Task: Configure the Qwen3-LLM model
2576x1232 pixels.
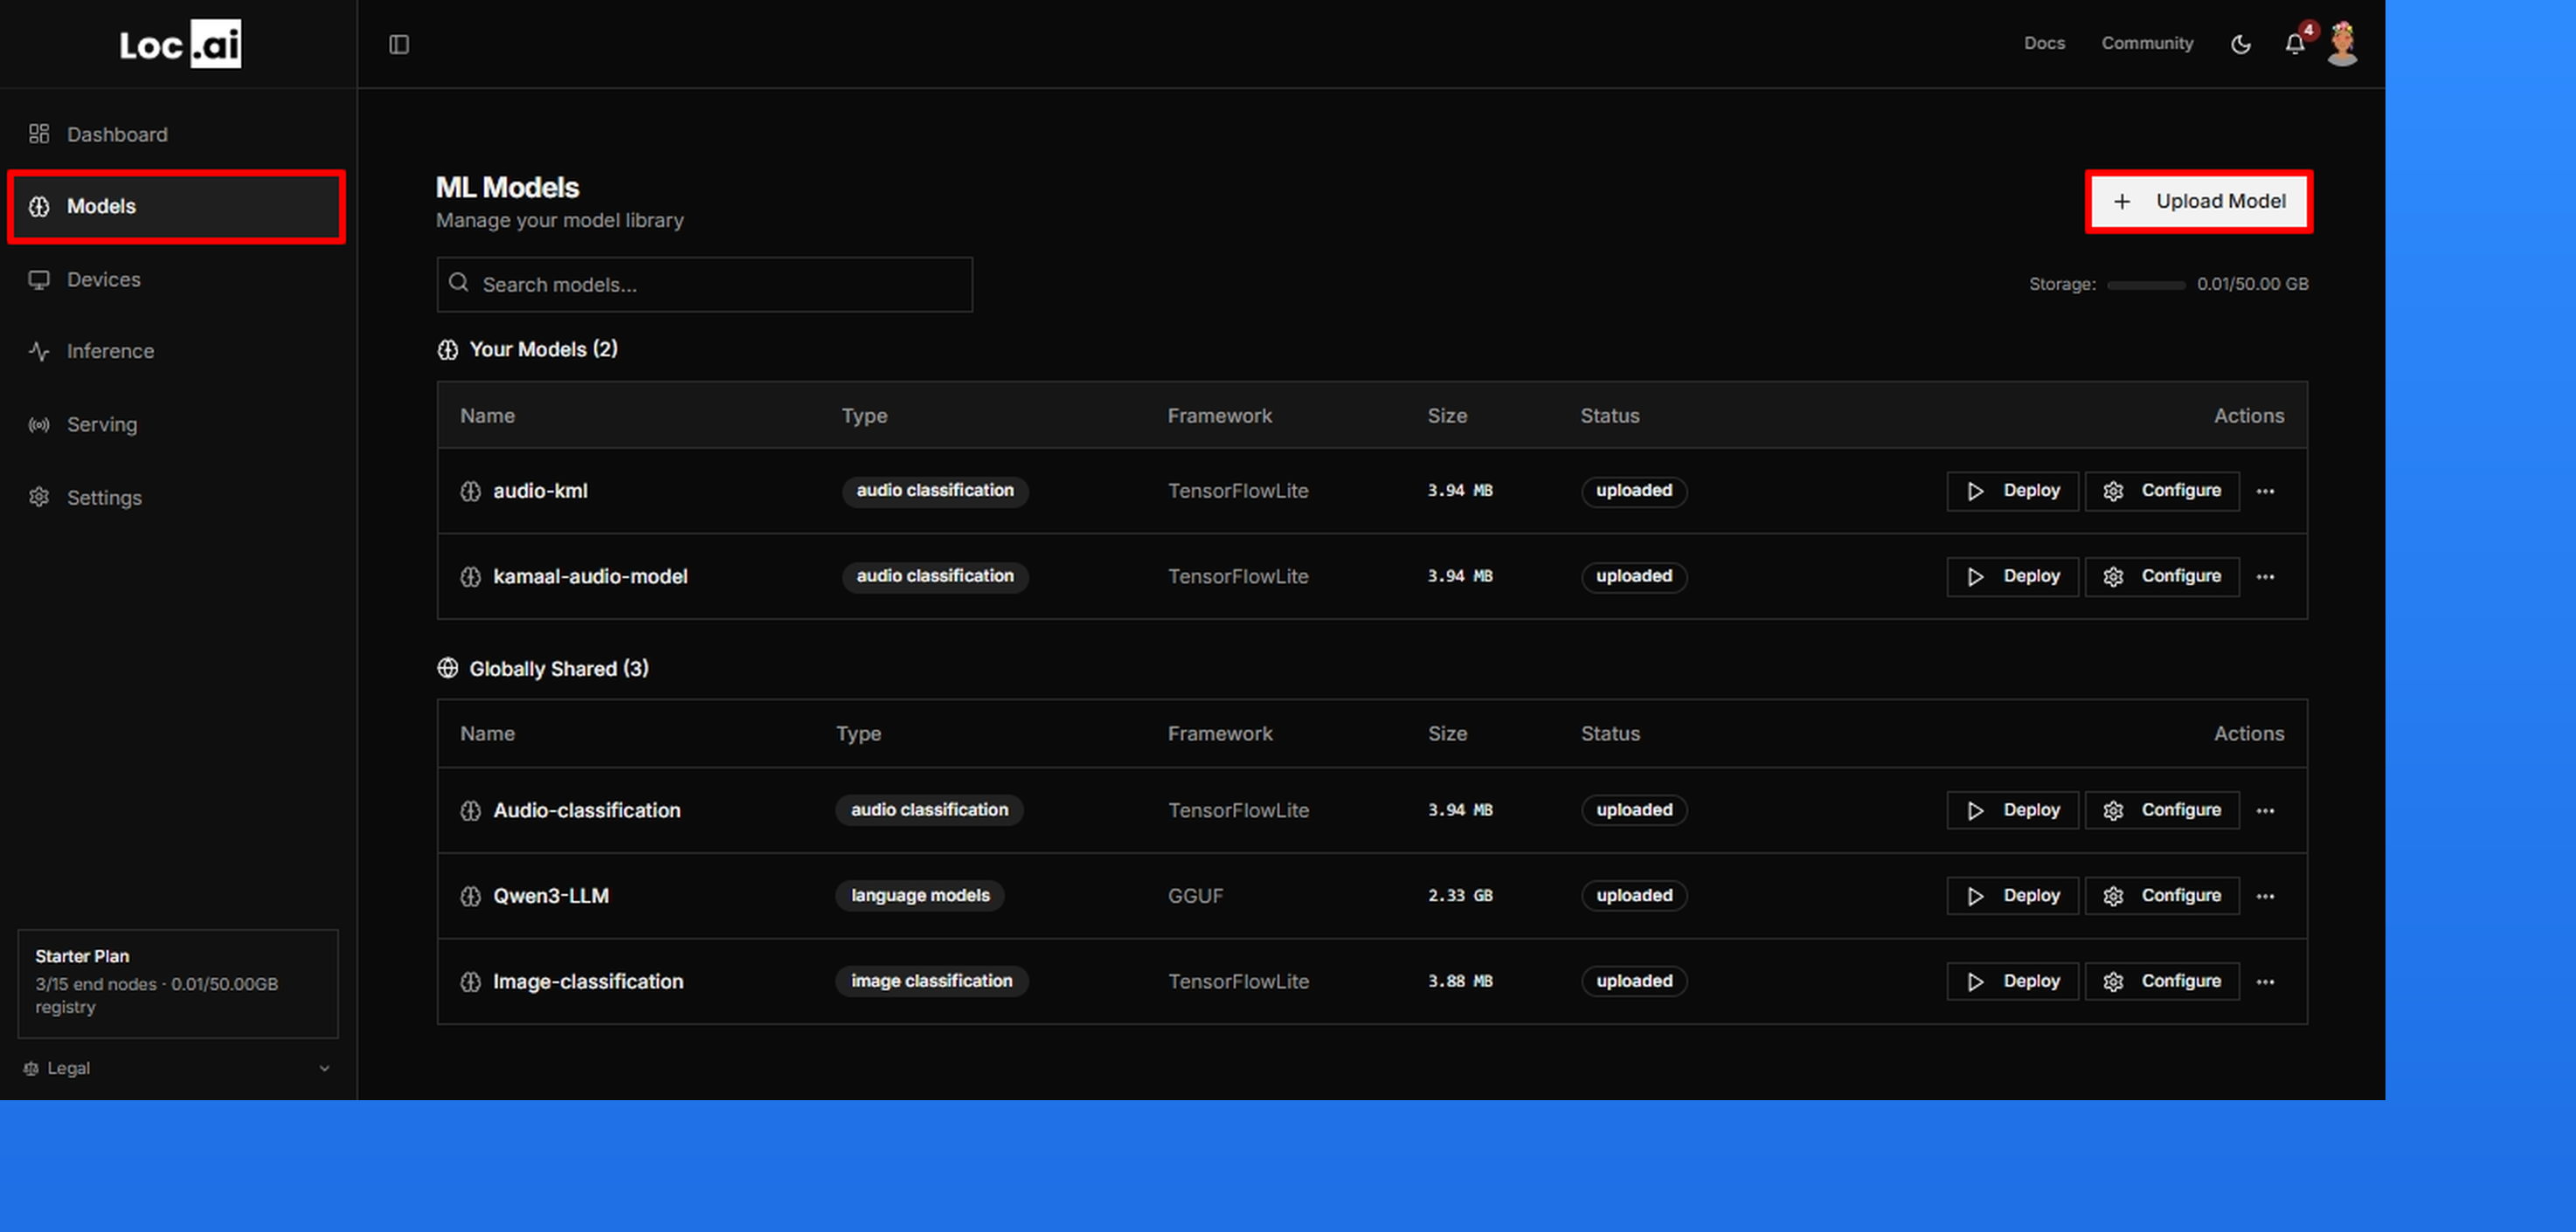Action: click(x=2161, y=895)
